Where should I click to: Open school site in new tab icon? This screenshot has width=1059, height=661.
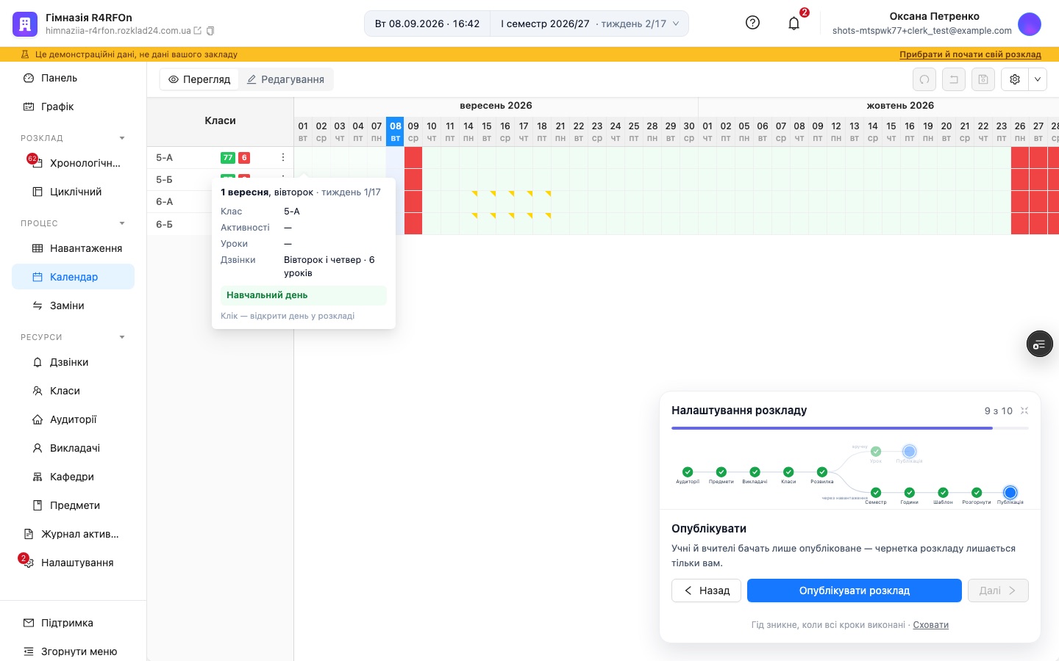click(197, 31)
